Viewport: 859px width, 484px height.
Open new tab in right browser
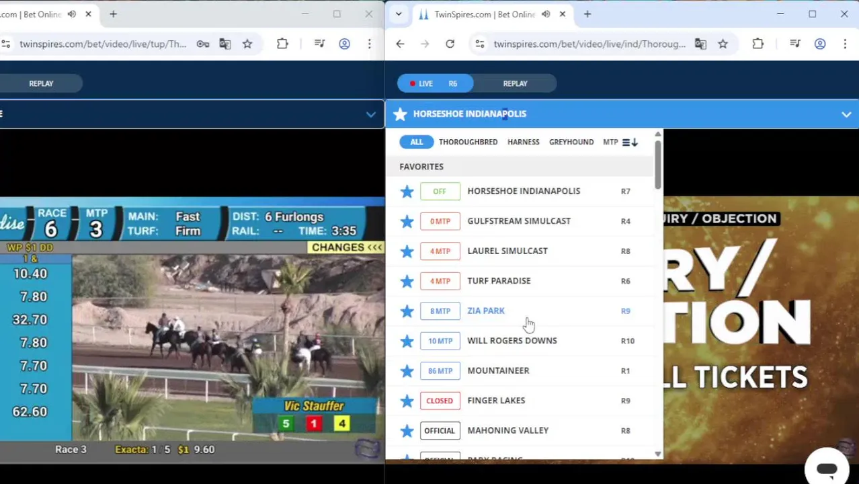(x=587, y=14)
